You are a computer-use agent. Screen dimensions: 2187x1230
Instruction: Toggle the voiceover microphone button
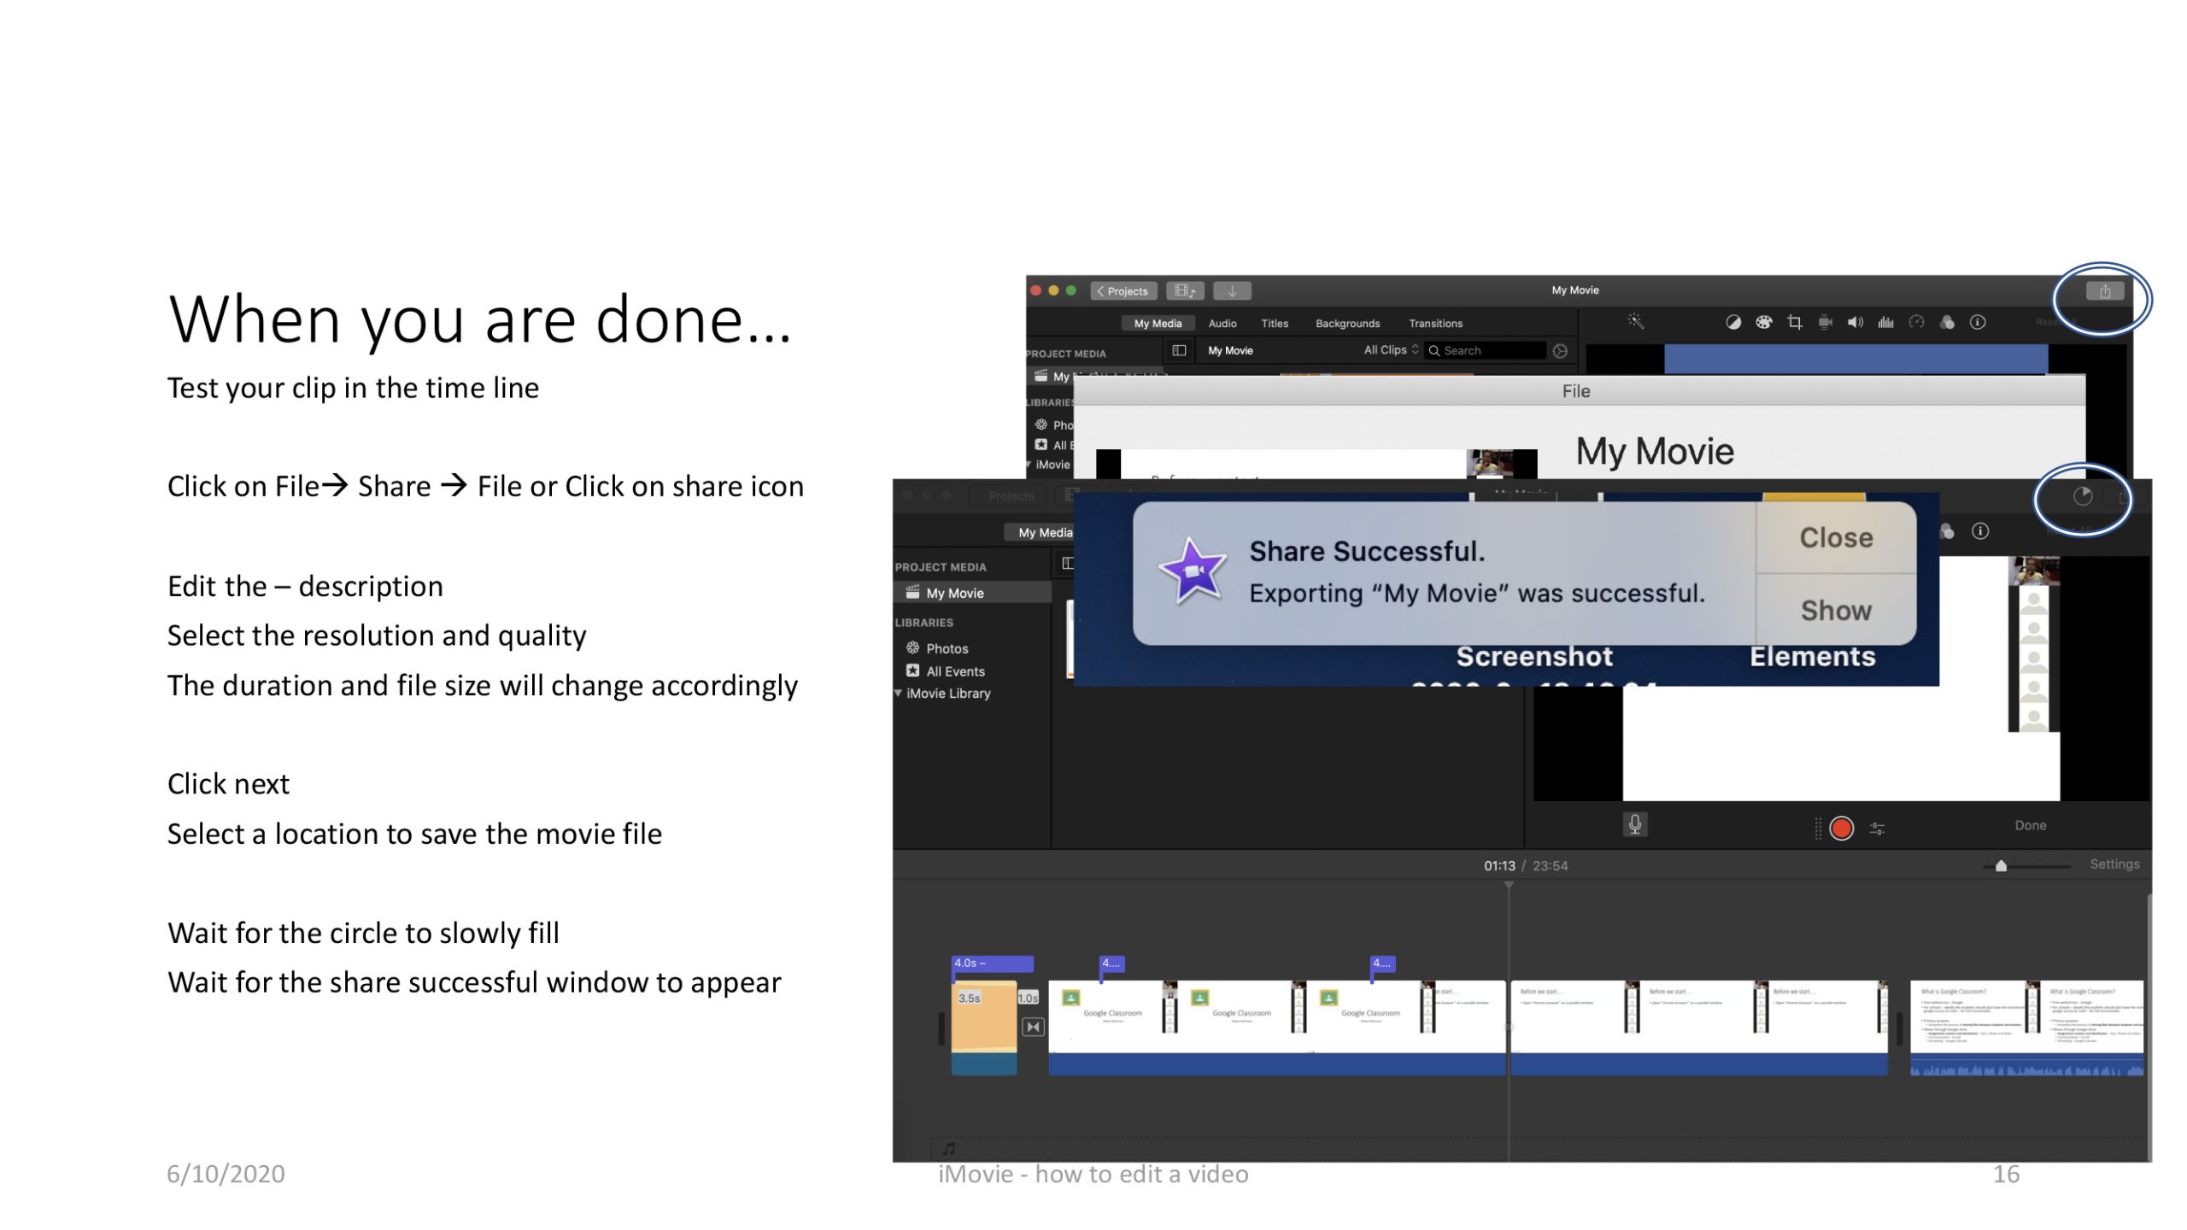coord(1634,824)
